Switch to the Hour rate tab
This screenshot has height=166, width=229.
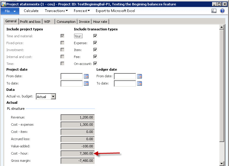[x=100, y=22]
